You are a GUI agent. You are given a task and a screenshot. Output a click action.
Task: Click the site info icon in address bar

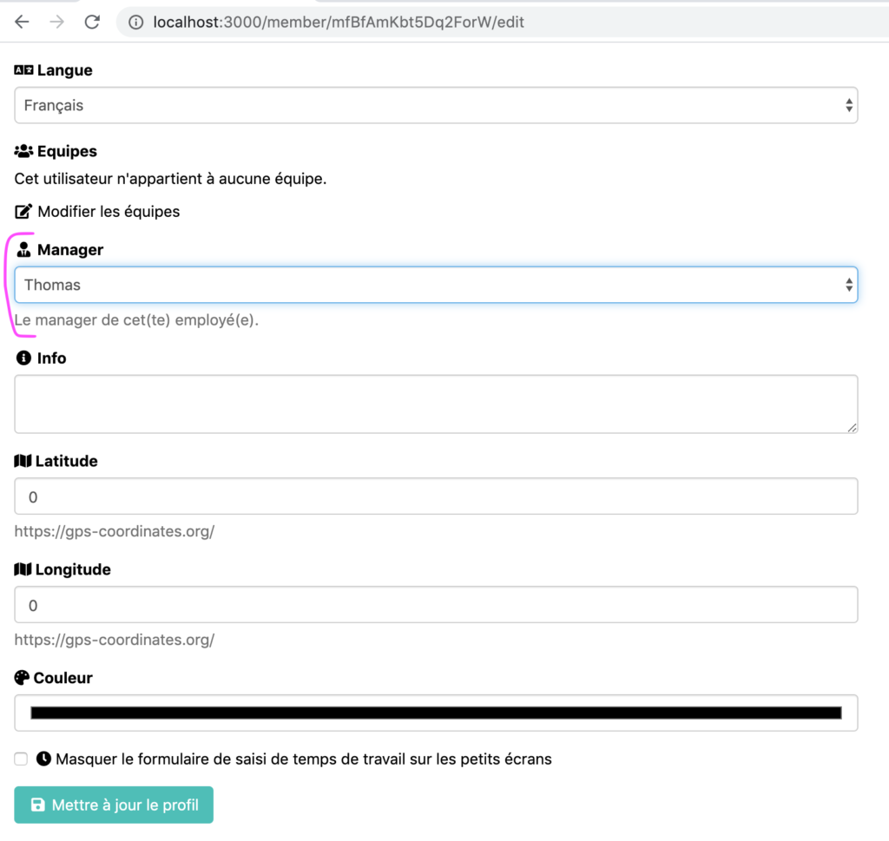pos(135,23)
